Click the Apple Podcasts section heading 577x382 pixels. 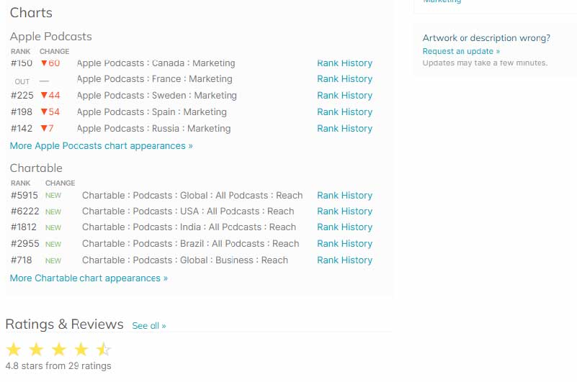[50, 37]
